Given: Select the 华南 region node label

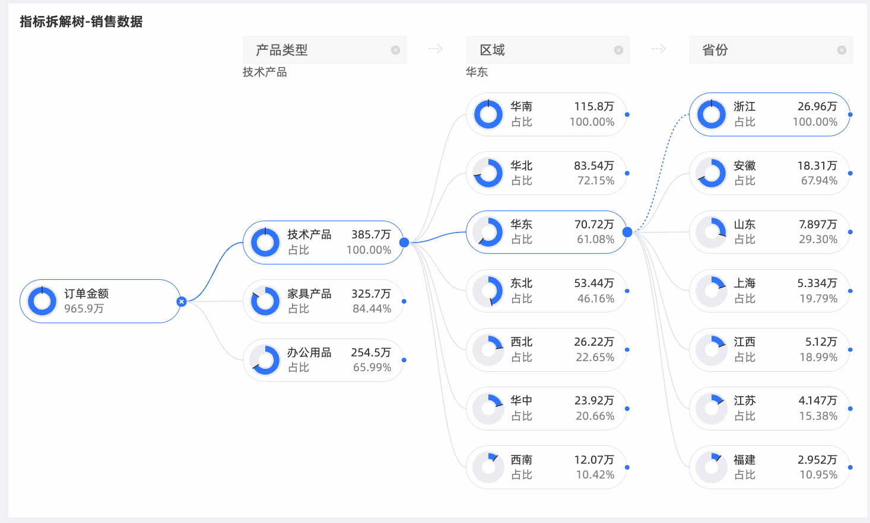Looking at the screenshot, I should coord(522,107).
